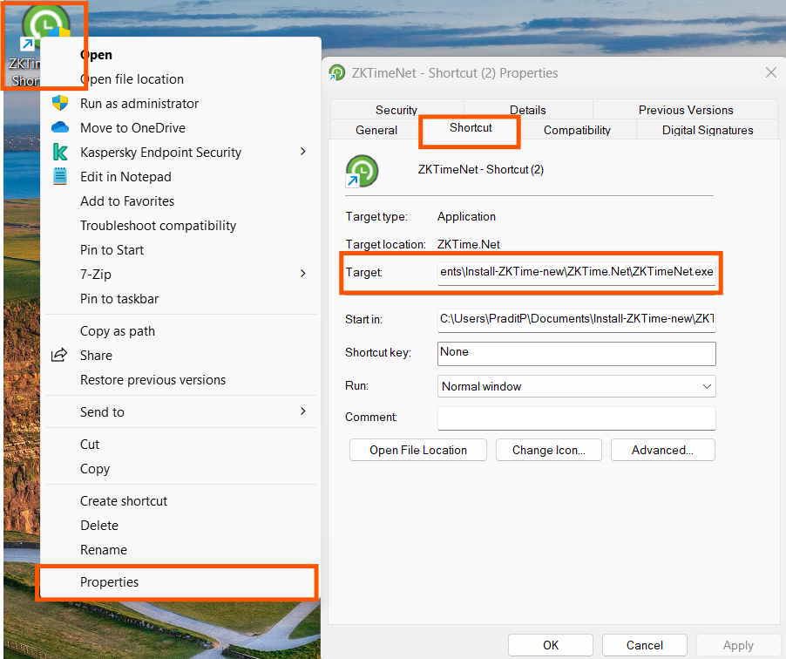Viewport: 786px width, 659px height.
Task: Expand the Kaspersky Endpoint Security submenu arrow
Action: pyautogui.click(x=302, y=152)
